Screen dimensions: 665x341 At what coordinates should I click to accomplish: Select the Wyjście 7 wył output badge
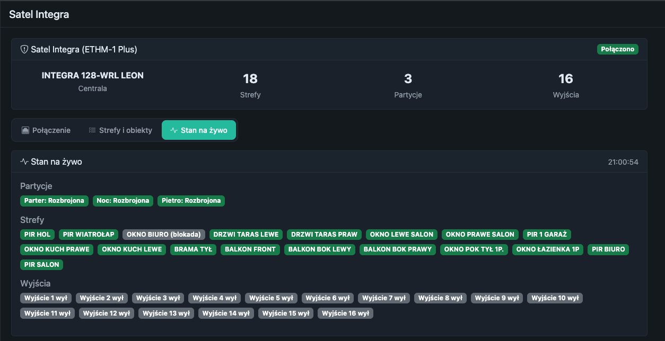tap(384, 298)
